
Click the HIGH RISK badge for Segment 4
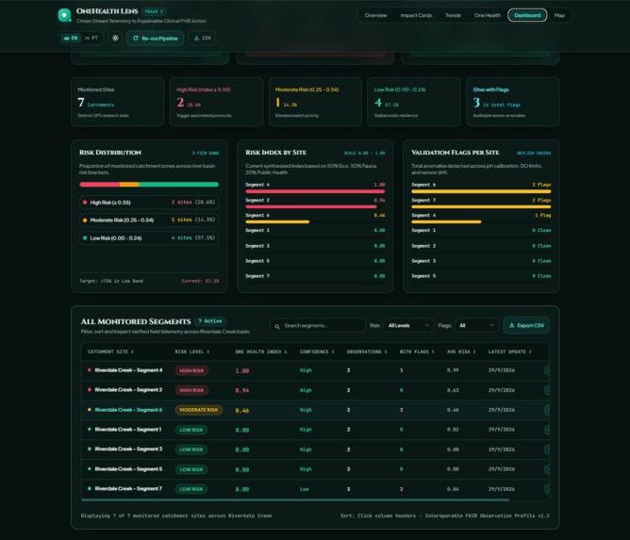[x=191, y=370]
